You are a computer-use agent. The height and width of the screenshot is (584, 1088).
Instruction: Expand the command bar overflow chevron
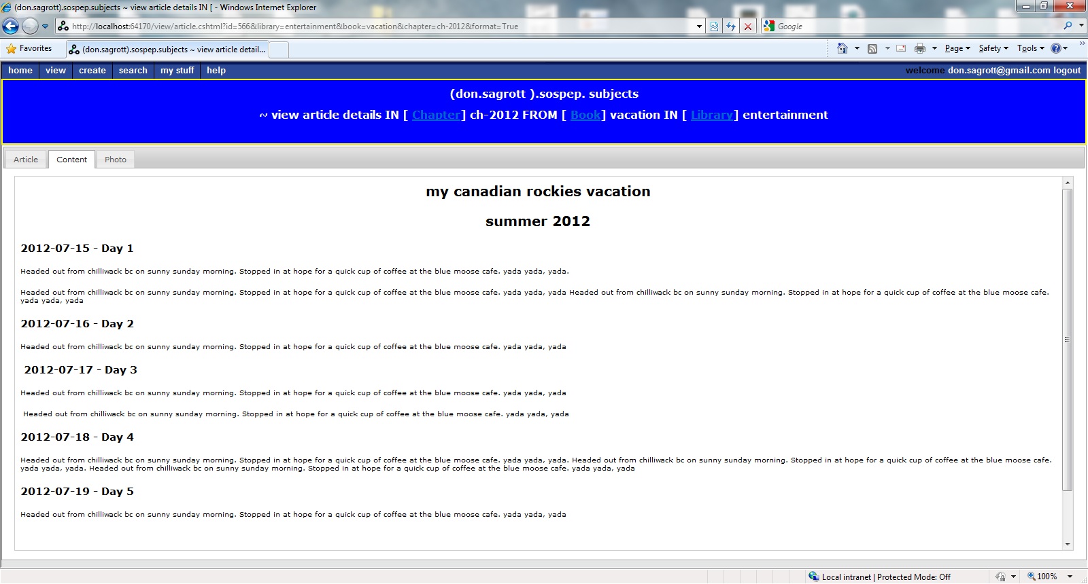pyautogui.click(x=1083, y=44)
